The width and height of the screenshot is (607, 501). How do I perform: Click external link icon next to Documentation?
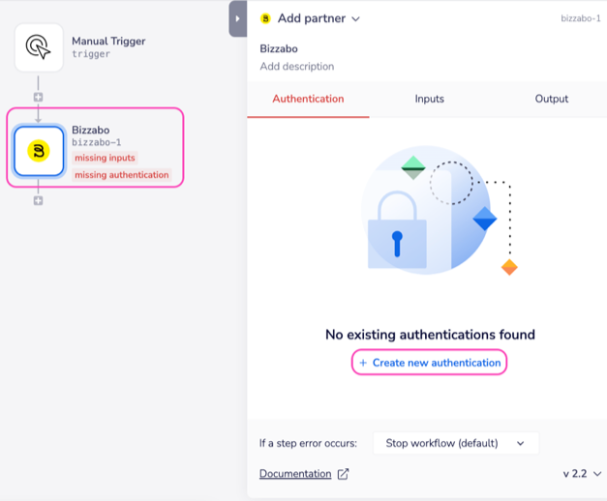tap(342, 474)
